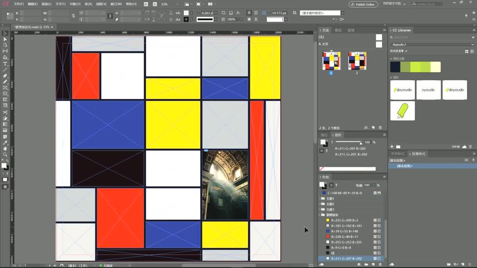Toggle formatting affects container in Swatches

coord(331,185)
